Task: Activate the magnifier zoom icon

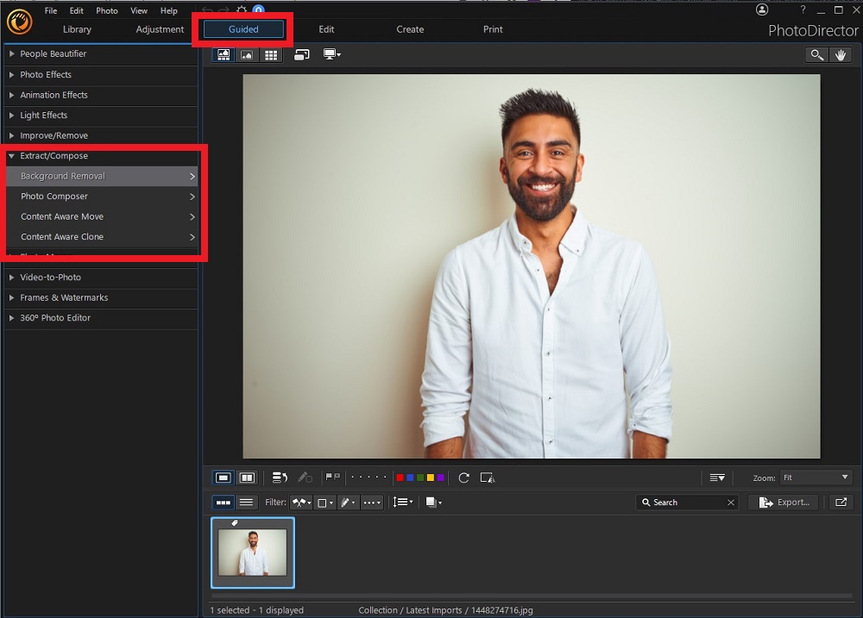Action: tap(816, 54)
